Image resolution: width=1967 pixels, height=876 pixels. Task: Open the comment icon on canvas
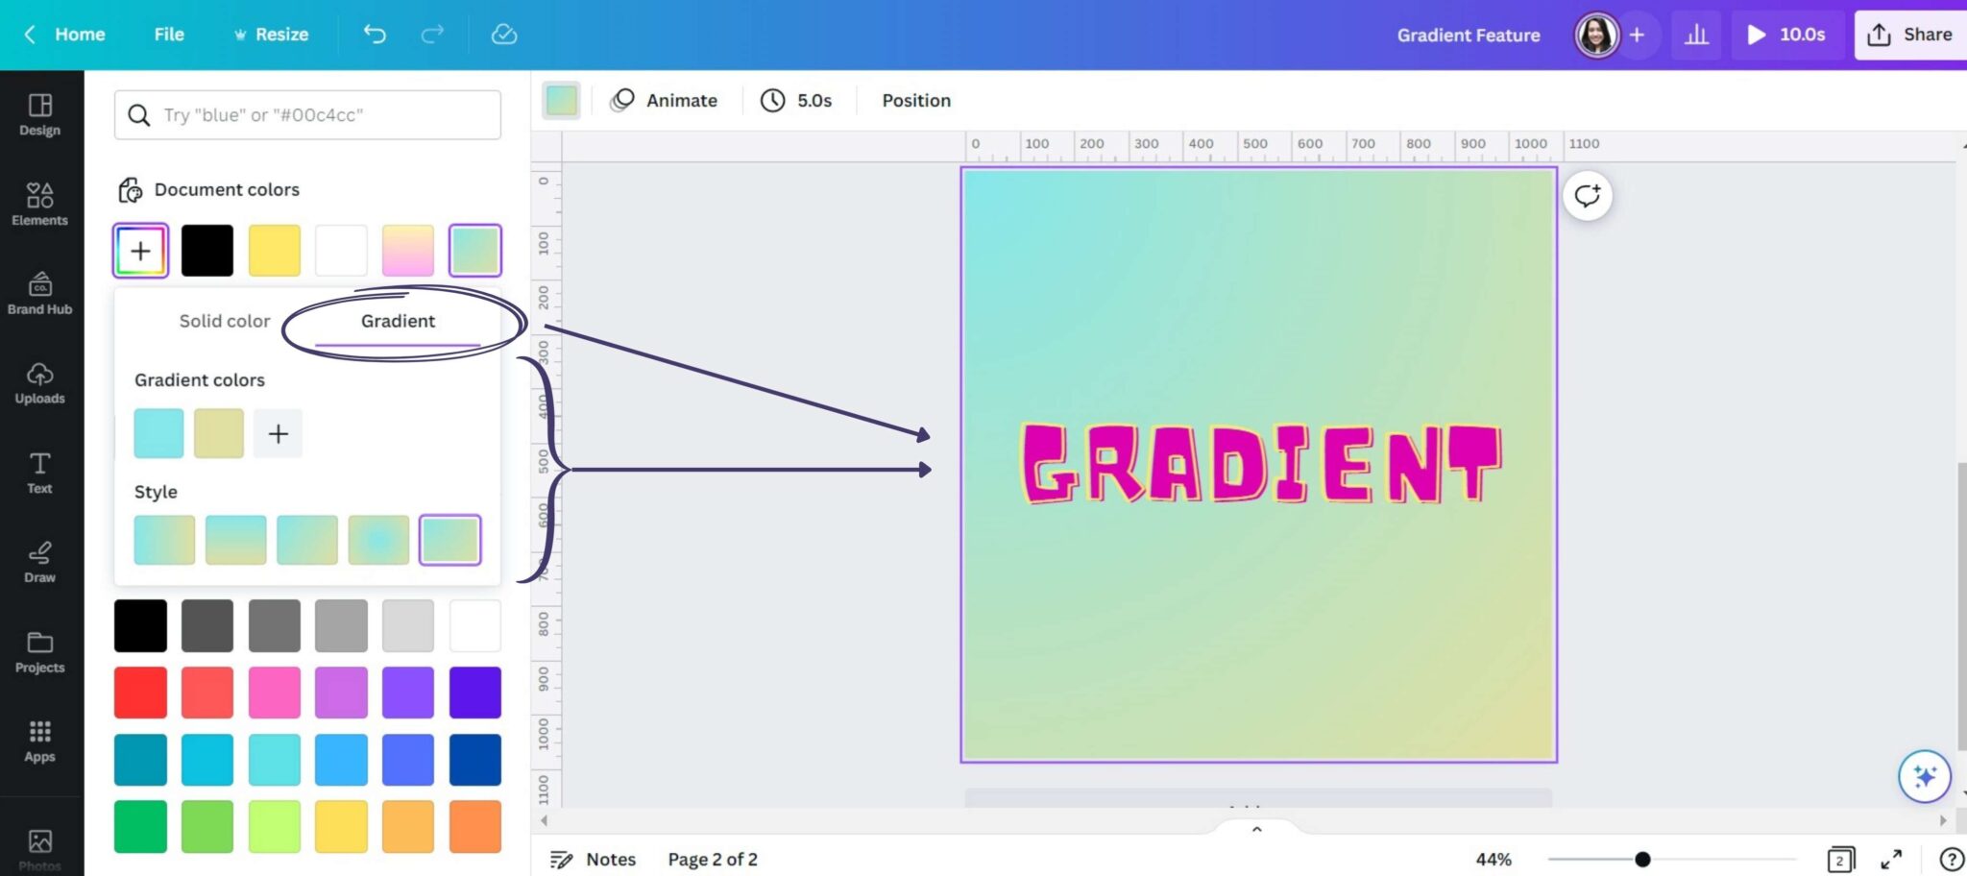[1587, 195]
